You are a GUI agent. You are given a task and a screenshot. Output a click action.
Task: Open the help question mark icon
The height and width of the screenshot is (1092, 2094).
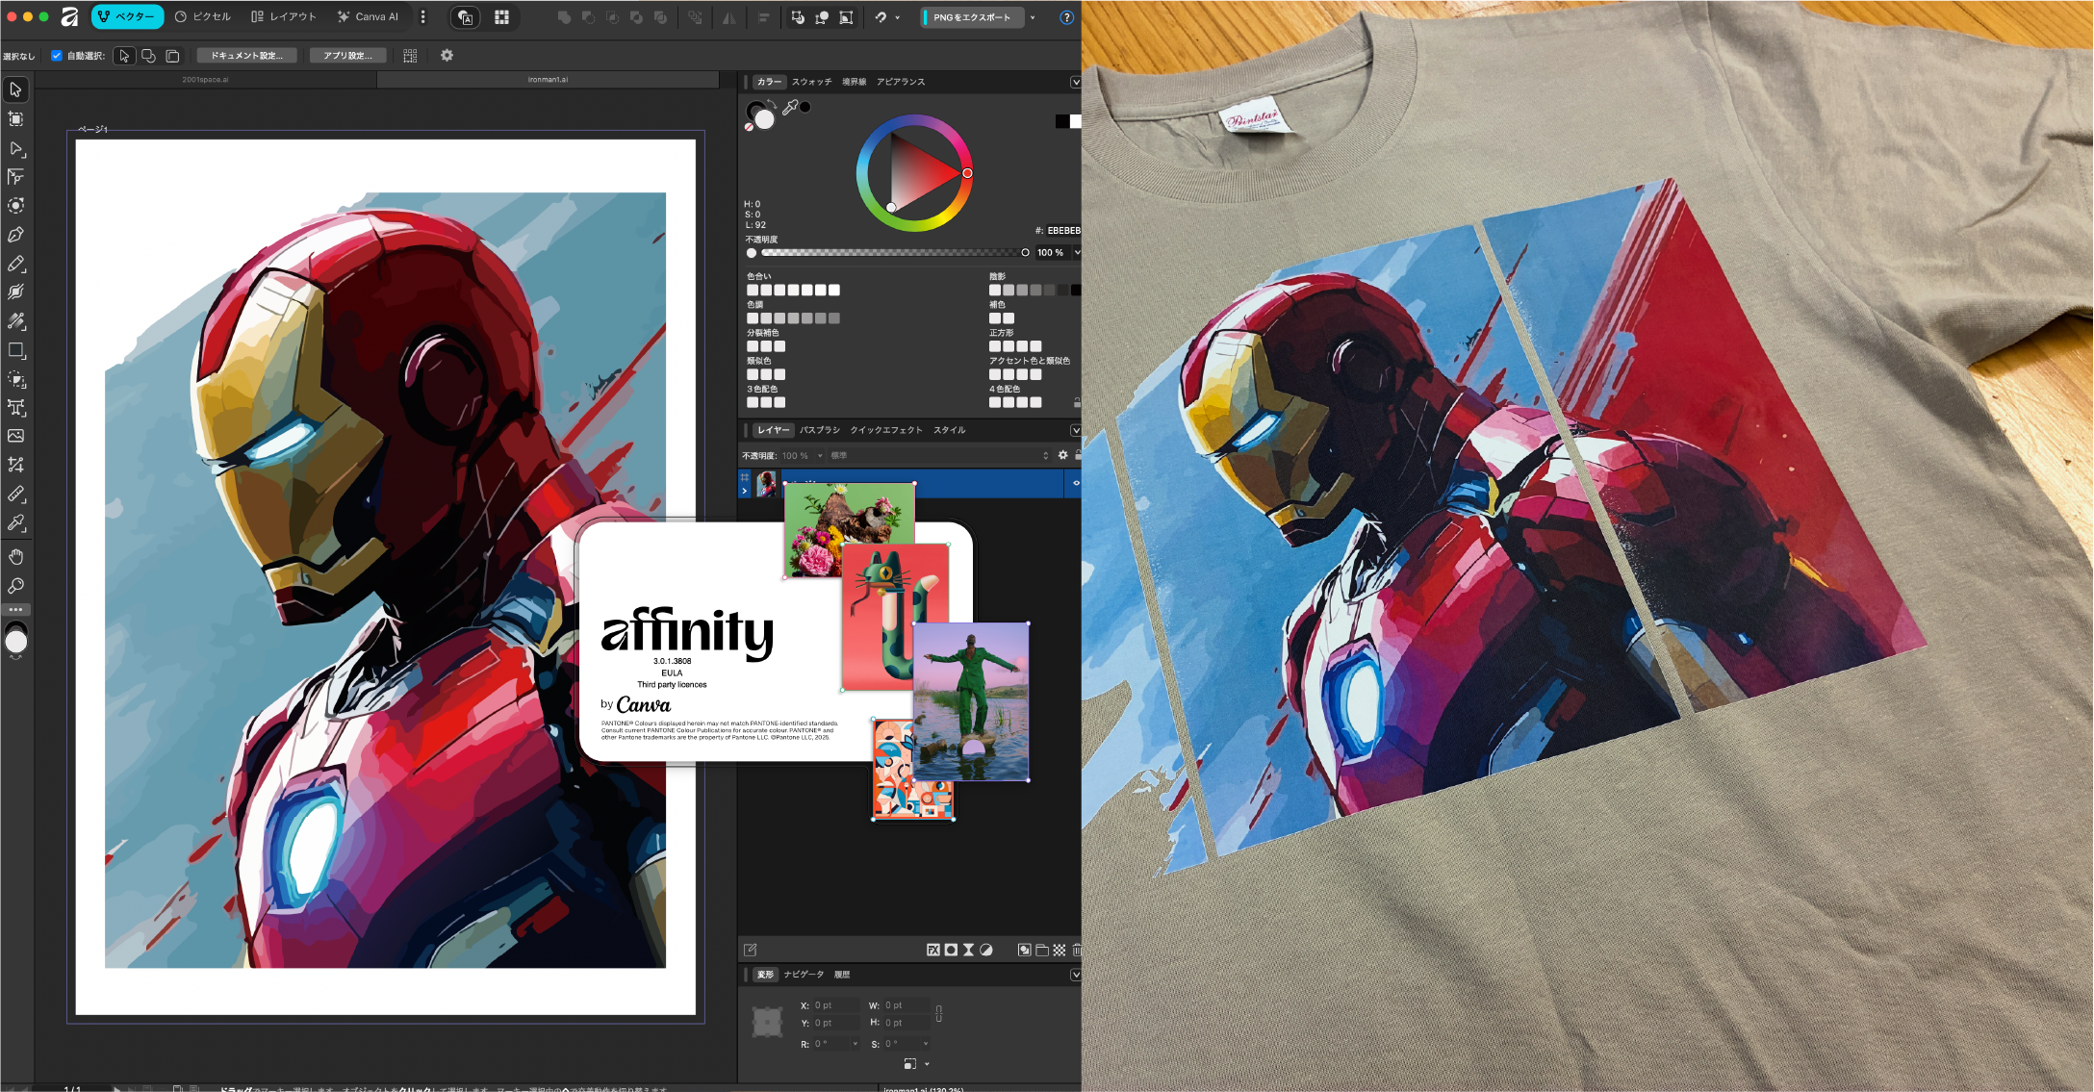click(1066, 17)
